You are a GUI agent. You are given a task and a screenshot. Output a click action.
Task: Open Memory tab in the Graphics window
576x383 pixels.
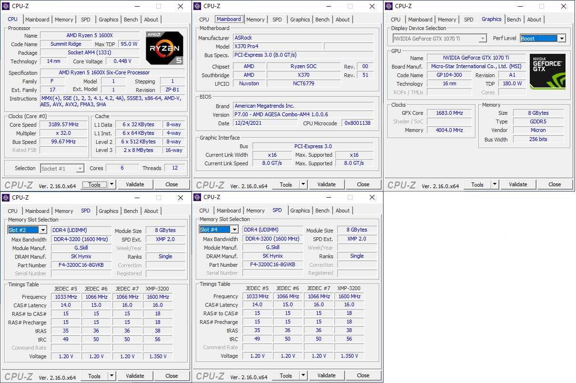447,20
